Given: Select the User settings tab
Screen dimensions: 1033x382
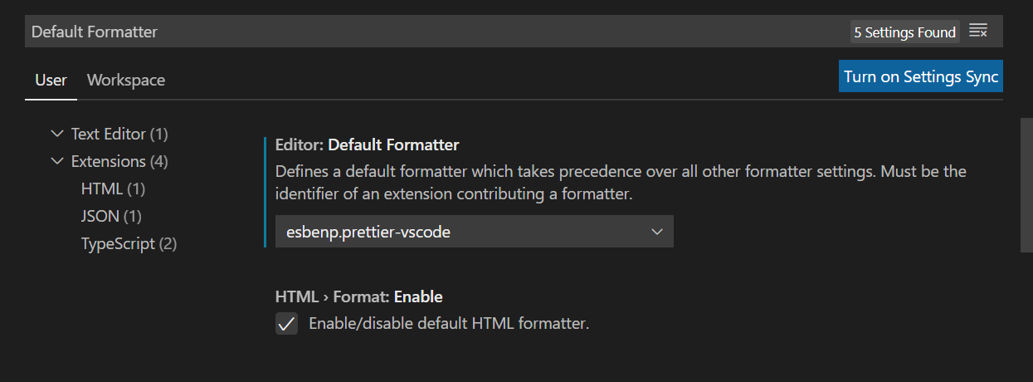Looking at the screenshot, I should point(51,81).
